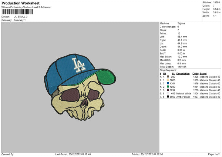The image size is (222, 157).
Task: Click the Amber Black thread swatch
Action: tap(168, 97)
